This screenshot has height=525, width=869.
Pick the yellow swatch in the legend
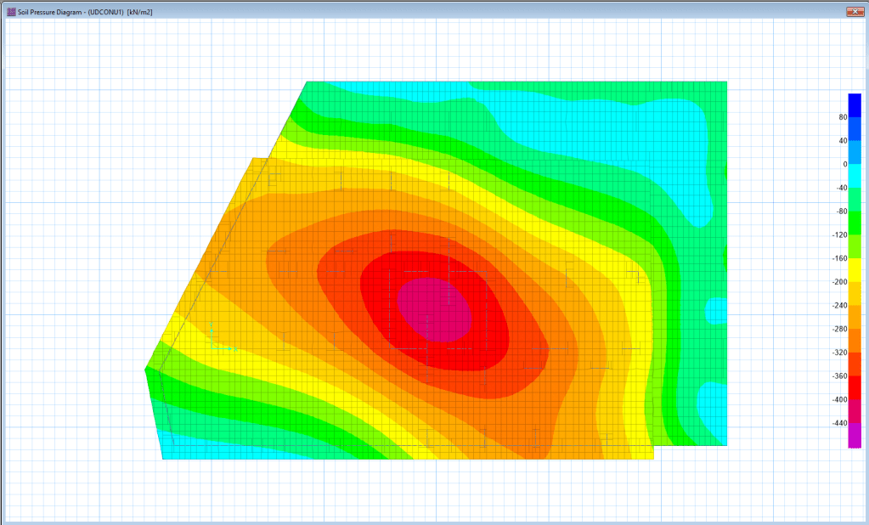(854, 270)
